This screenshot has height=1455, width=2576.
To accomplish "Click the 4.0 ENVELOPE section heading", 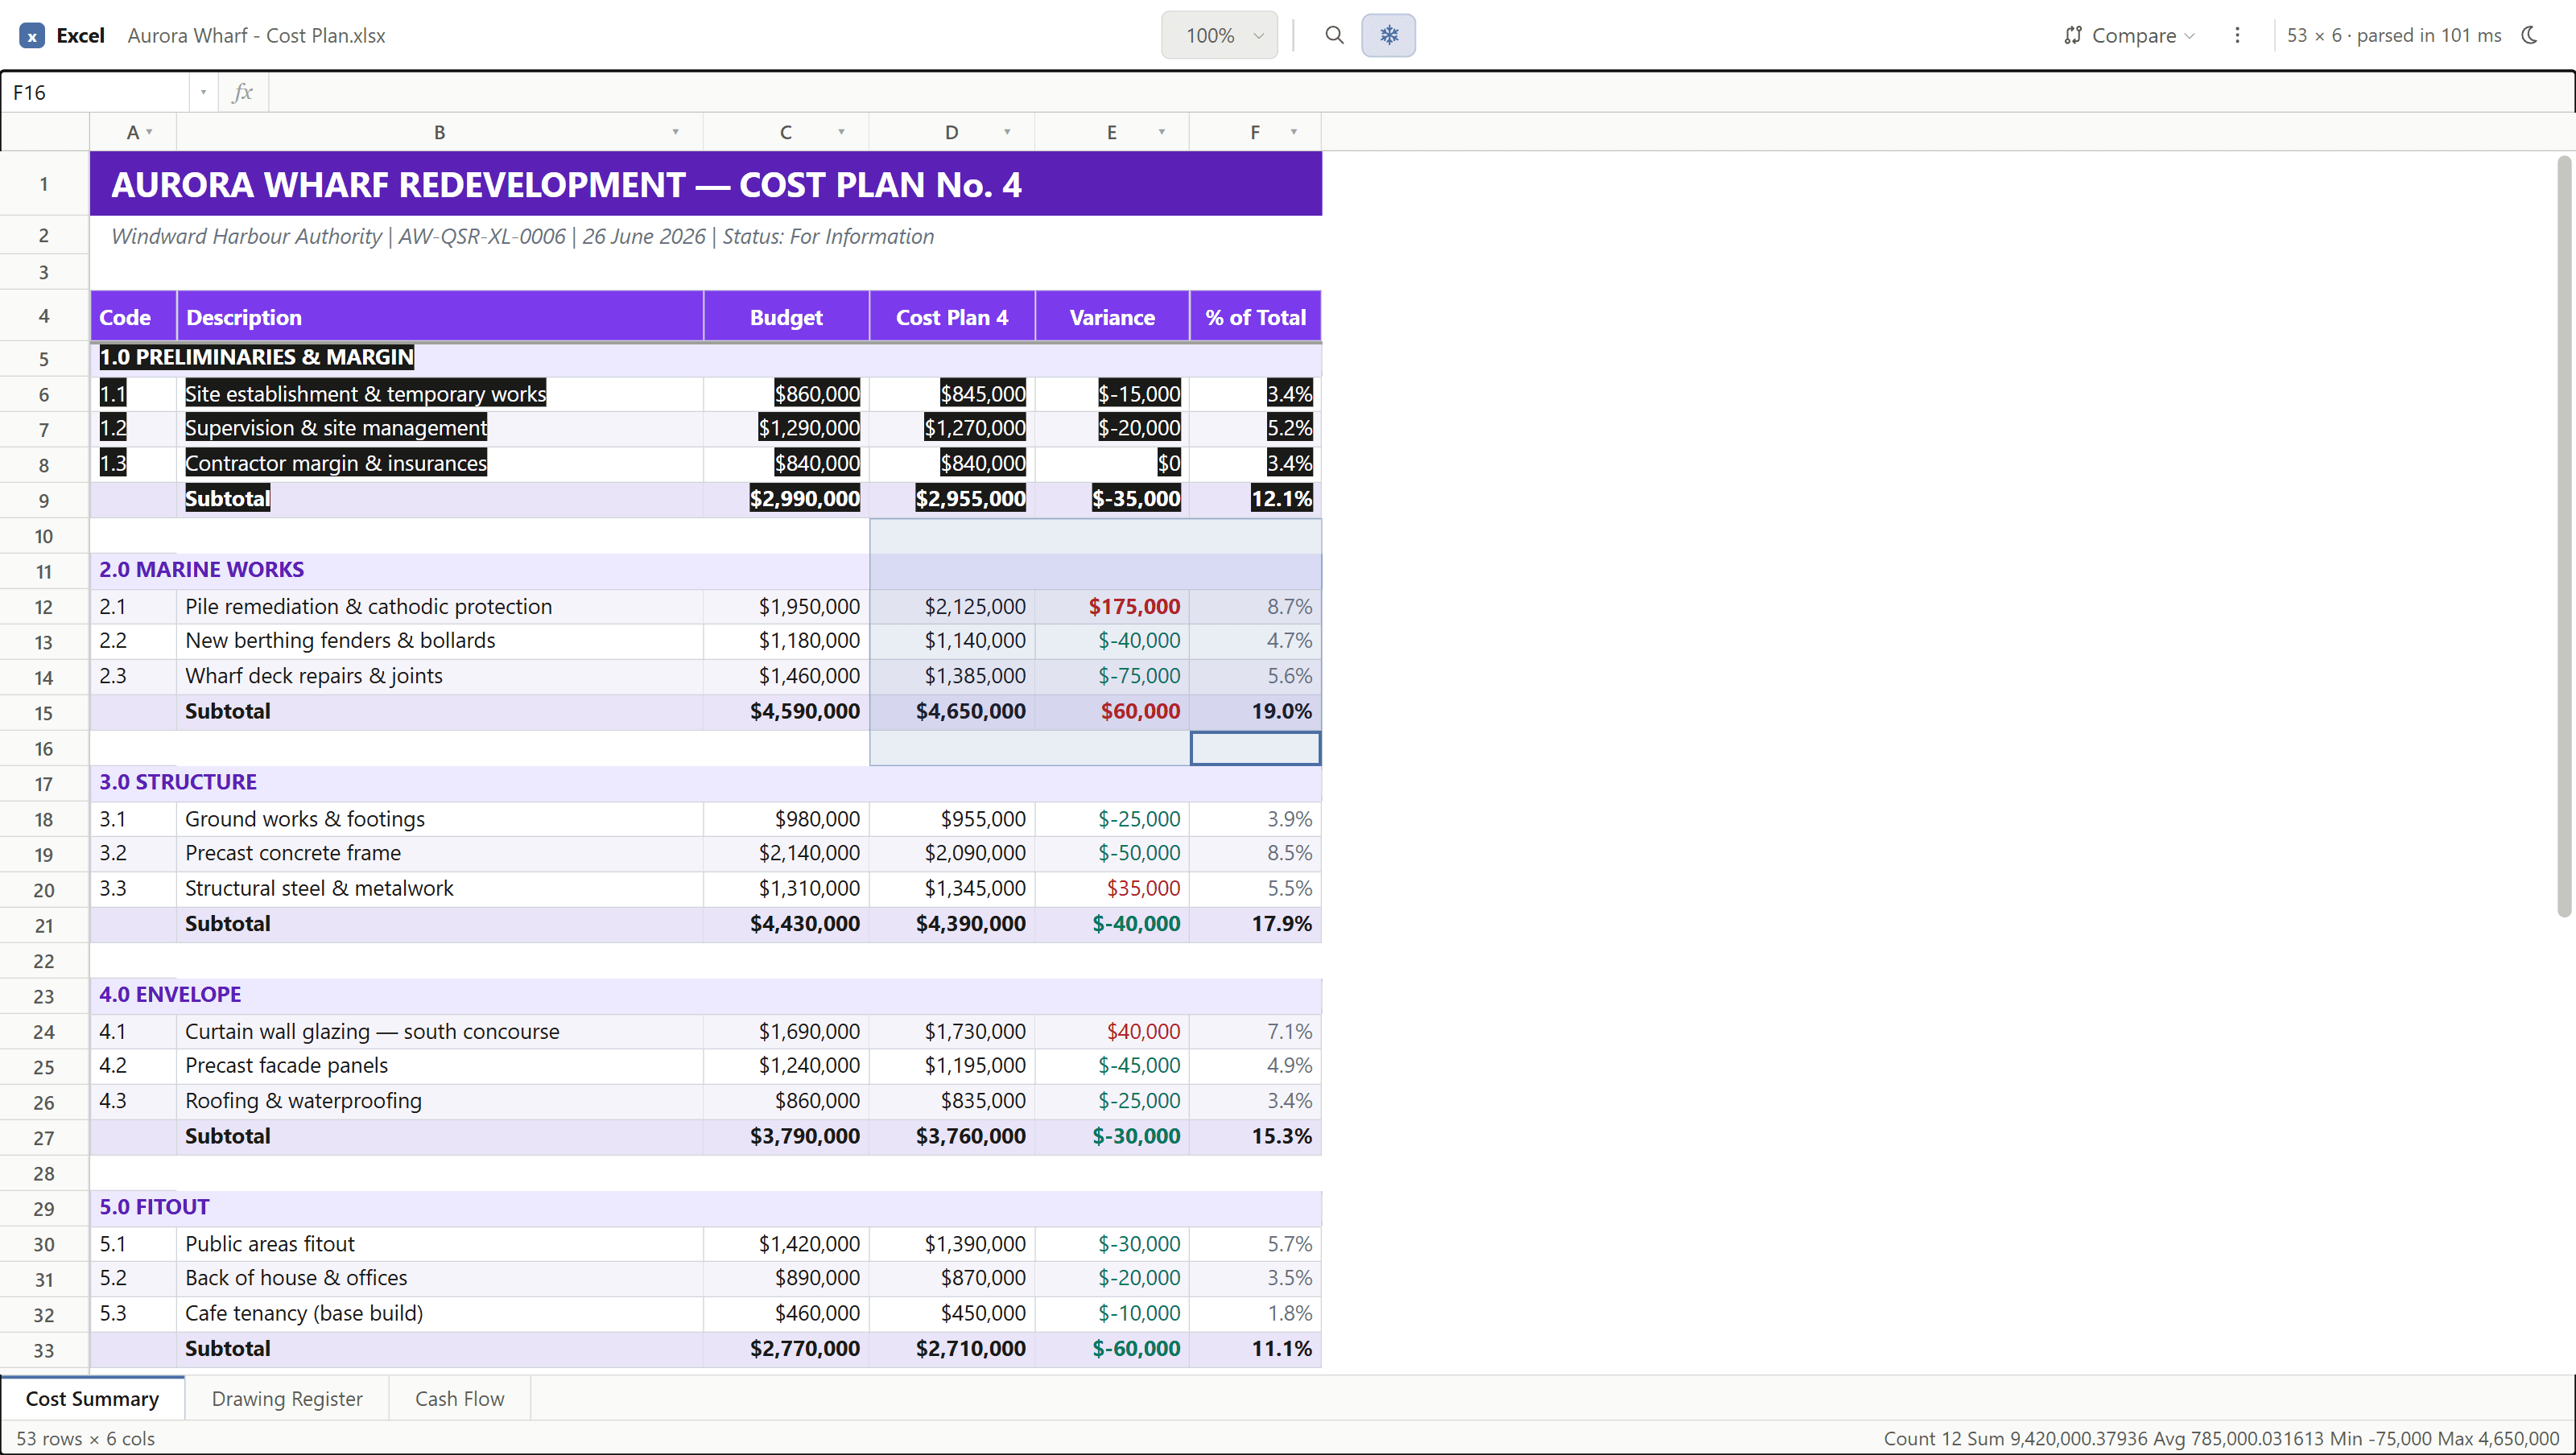I will 170,995.
